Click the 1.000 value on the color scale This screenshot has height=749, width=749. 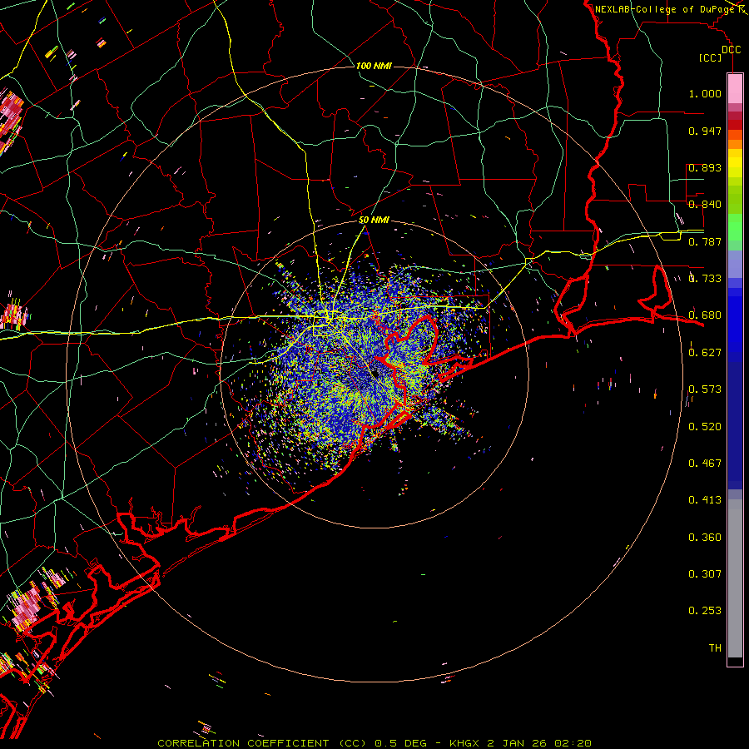(705, 93)
